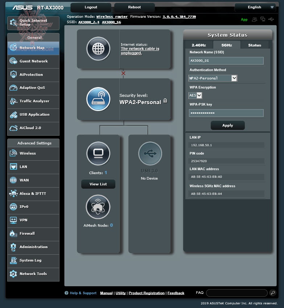The image size is (284, 308).
Task: Click the WPA-PSK key input field
Action: [x=226, y=113]
